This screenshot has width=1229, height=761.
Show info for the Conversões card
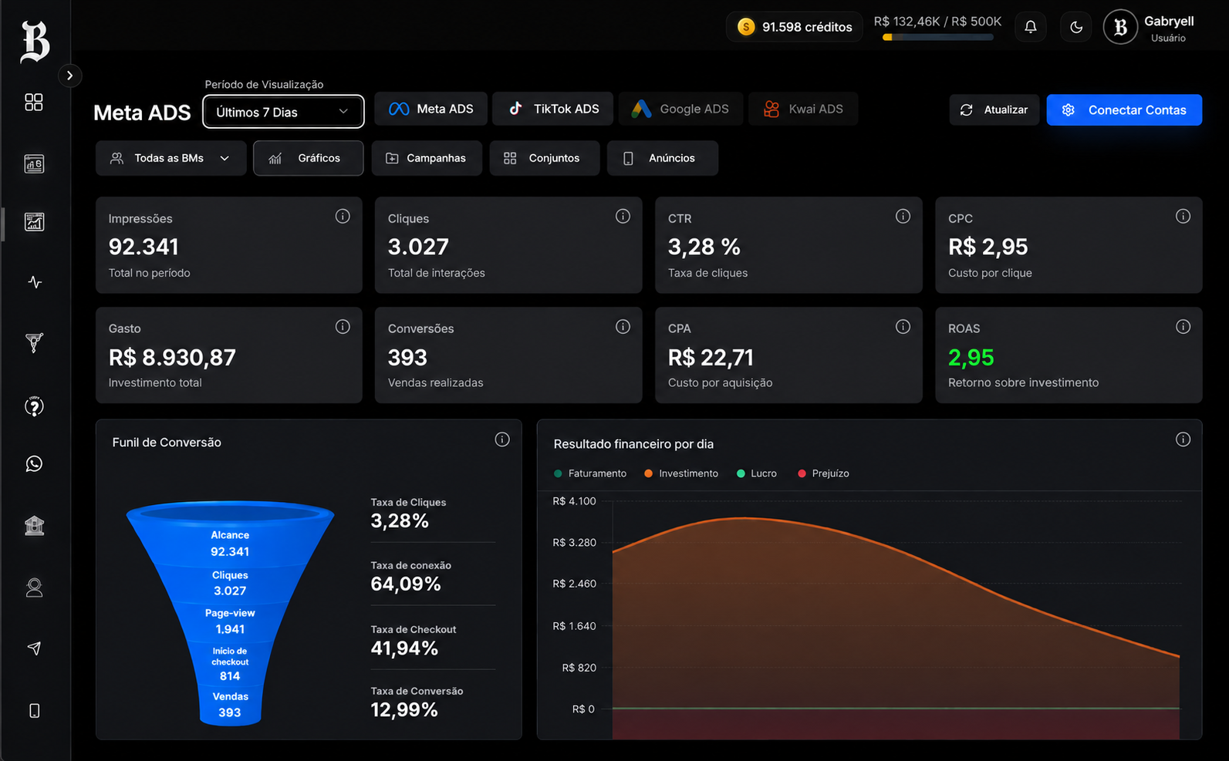[623, 327]
